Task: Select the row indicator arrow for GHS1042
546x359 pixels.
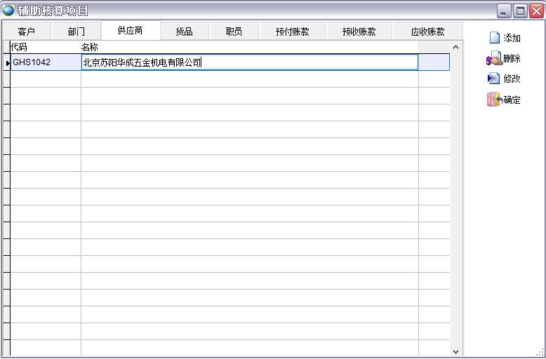Action: (7, 62)
